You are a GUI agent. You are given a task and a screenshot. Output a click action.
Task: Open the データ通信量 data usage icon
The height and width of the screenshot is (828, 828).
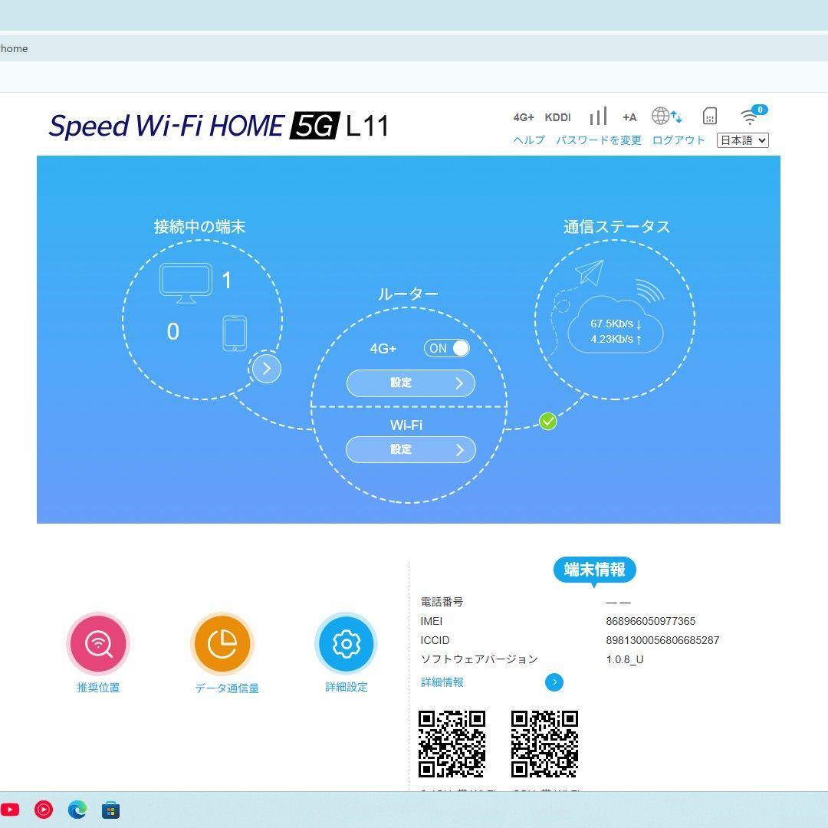point(222,644)
